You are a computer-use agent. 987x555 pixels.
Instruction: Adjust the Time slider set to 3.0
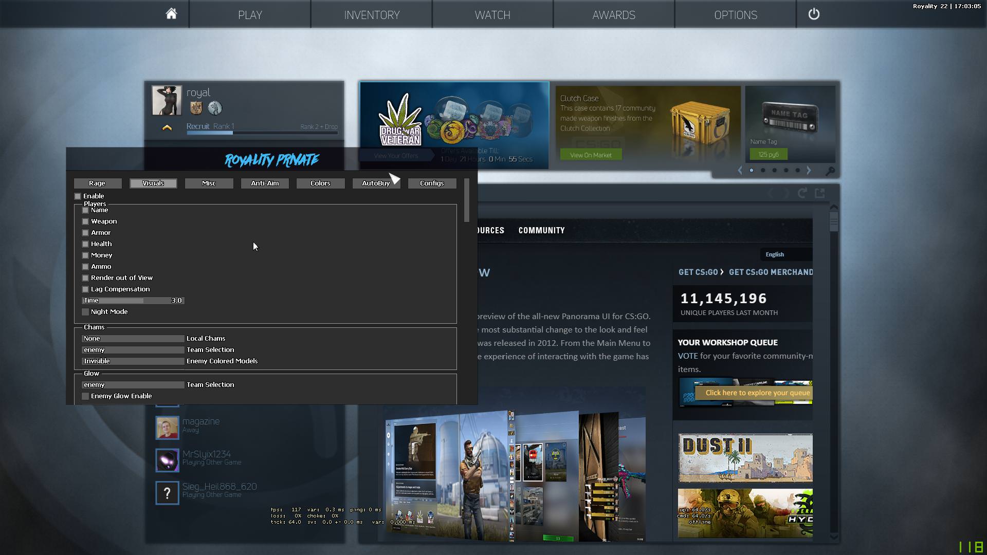click(x=133, y=301)
